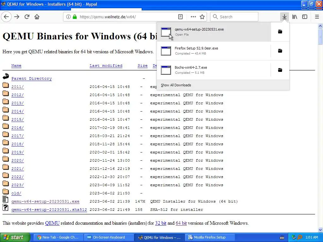This screenshot has width=323, height=242.
Task: Click the folder icon beside 2016/
Action: pos(6,126)
